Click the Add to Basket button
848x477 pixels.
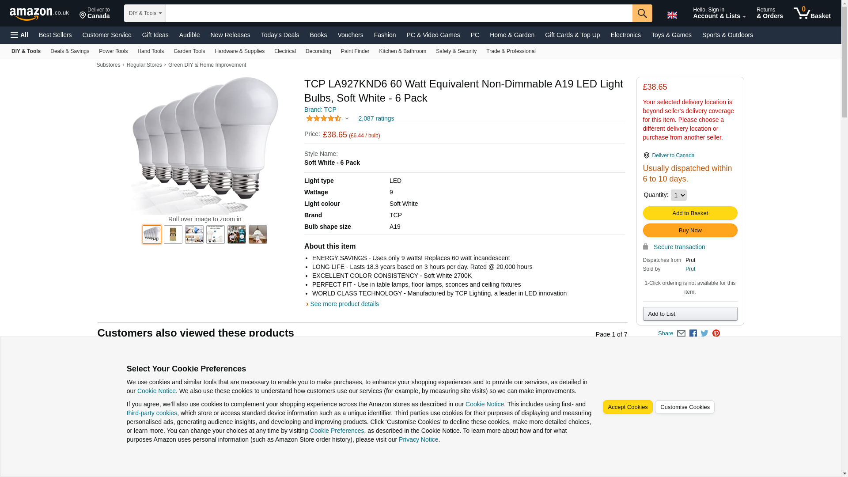[x=690, y=213]
